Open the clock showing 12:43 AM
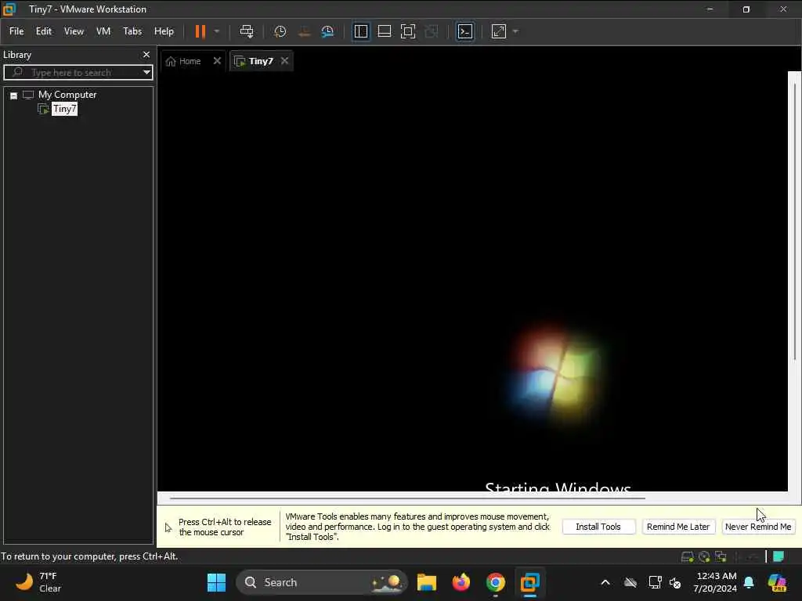This screenshot has width=802, height=601. pos(715,582)
